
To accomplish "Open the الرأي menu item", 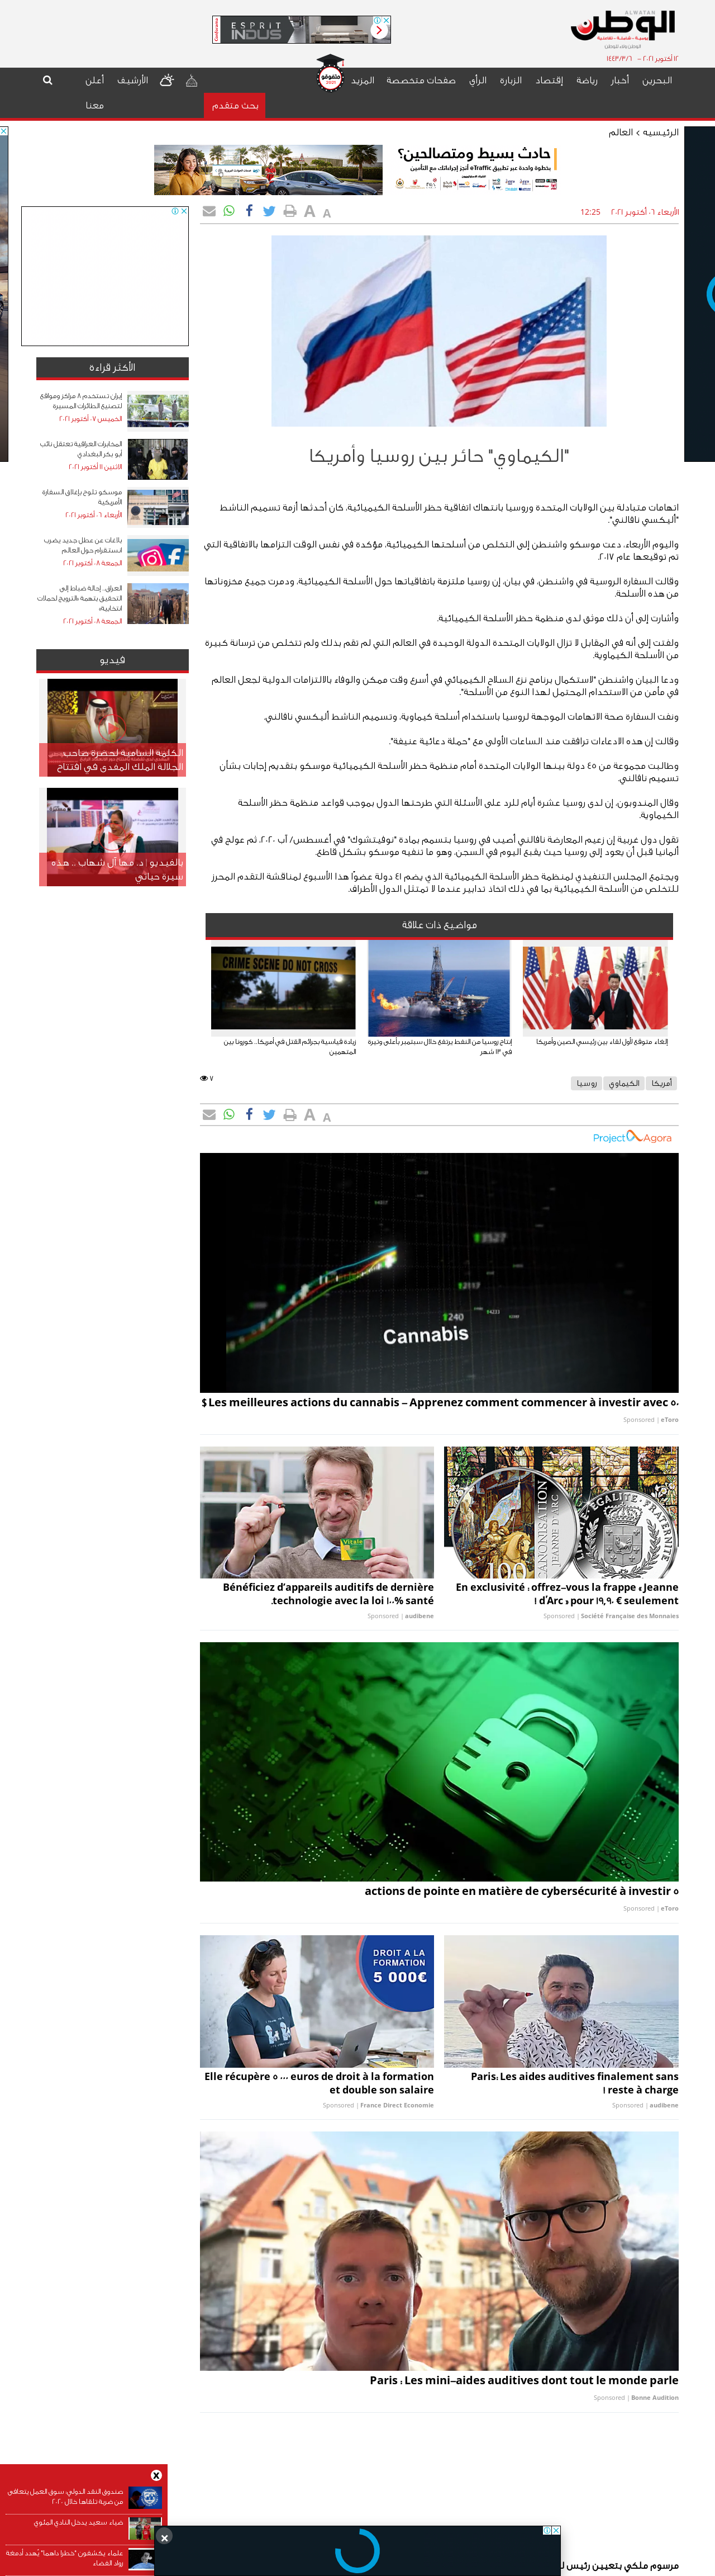I will click(478, 80).
